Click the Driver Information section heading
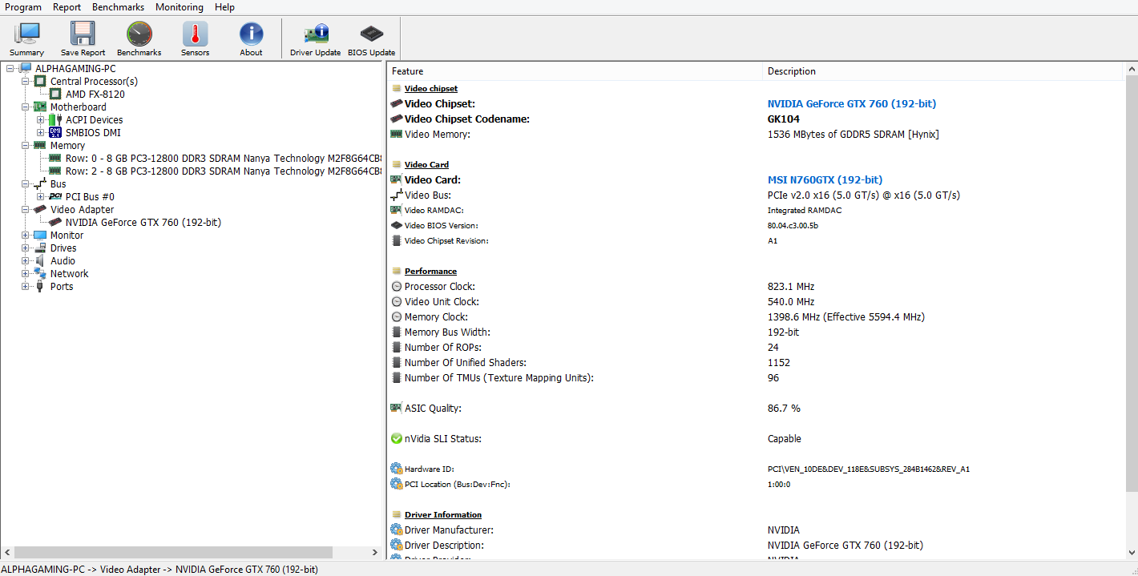The height and width of the screenshot is (576, 1138). 443,514
